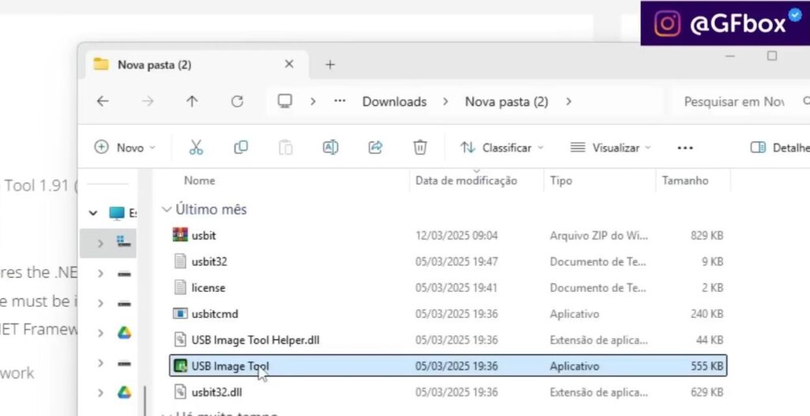The image size is (810, 416).
Task: Click the 05/03/2025 19:47 date cell
Action: click(456, 262)
